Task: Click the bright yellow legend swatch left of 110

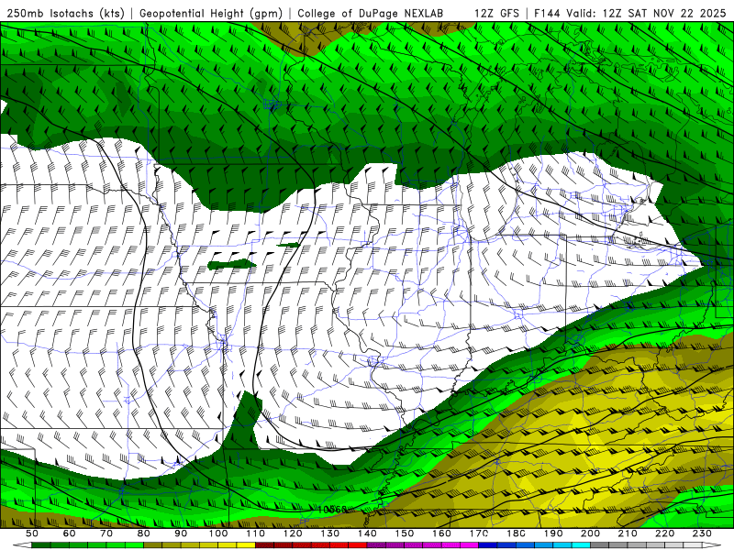Action: tap(246, 545)
